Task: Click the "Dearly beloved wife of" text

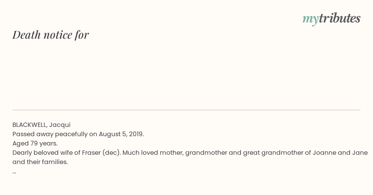Action: (46, 153)
